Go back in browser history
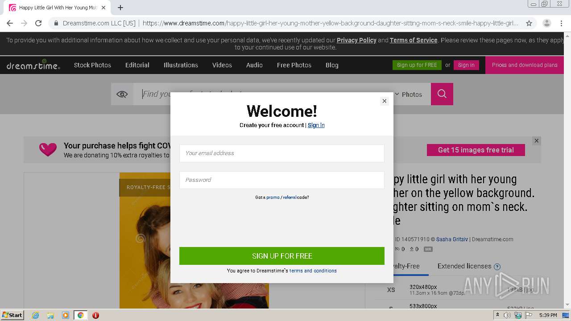The width and height of the screenshot is (571, 321). tap(10, 23)
